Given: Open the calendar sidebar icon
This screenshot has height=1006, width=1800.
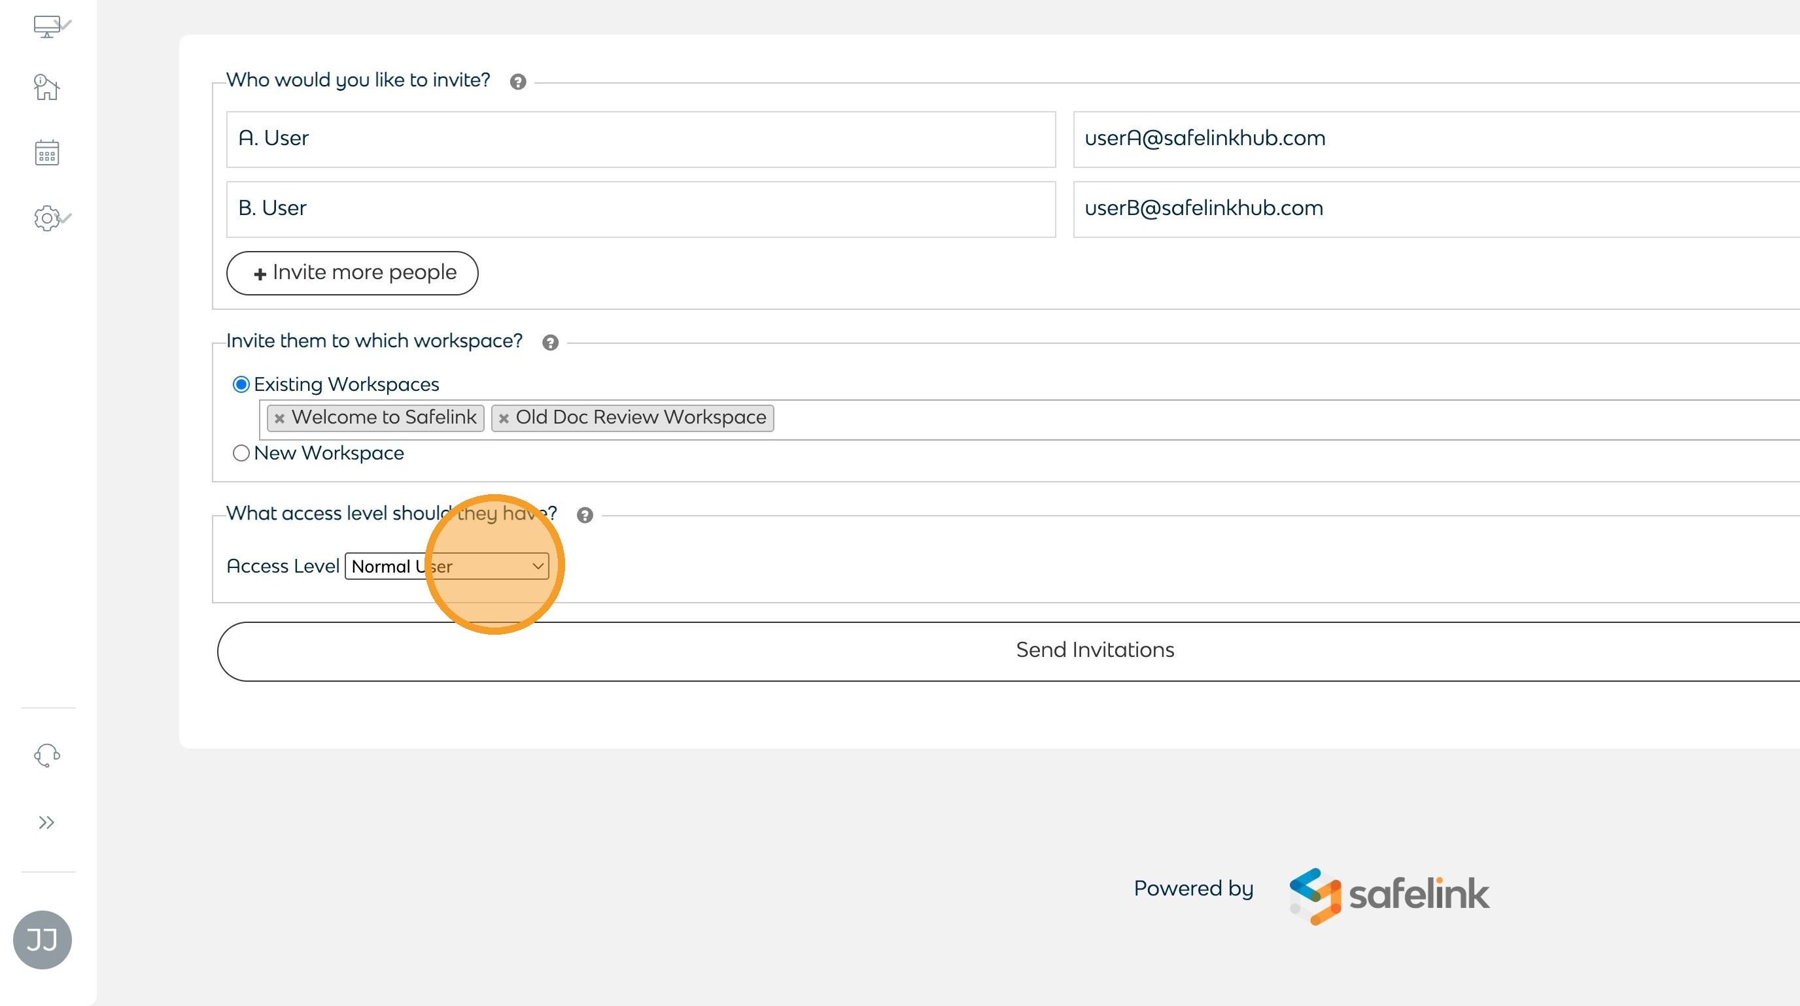Looking at the screenshot, I should [47, 152].
